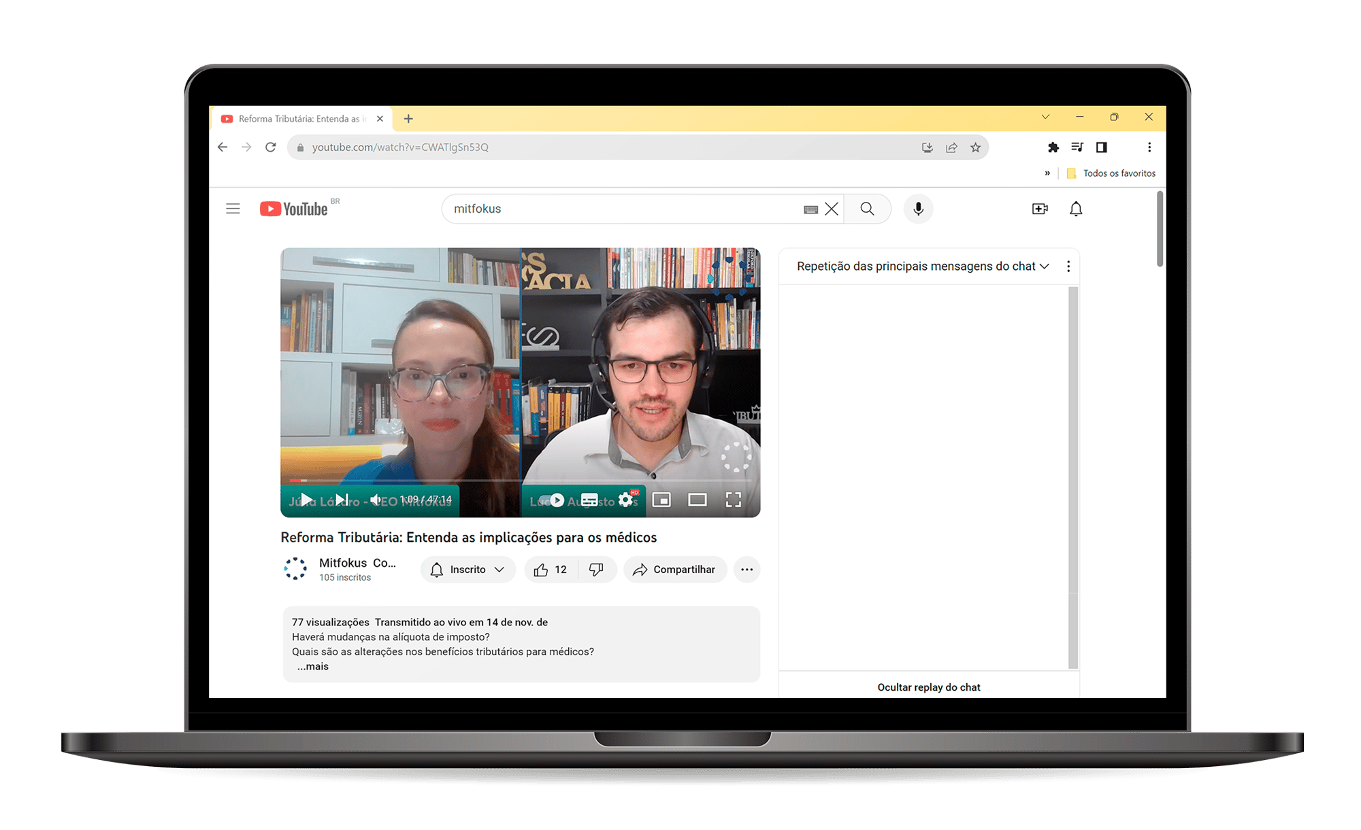Screen dimensions: 1361x830
Task: Expand the description with ...mais
Action: click(x=313, y=666)
